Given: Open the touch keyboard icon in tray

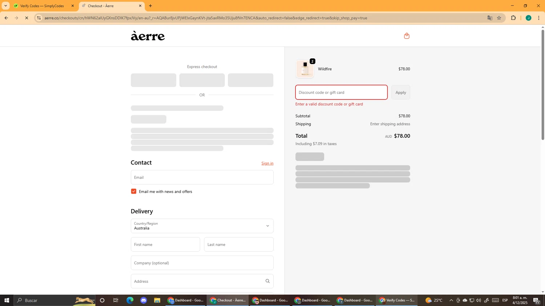Looking at the screenshot, I should tap(496, 300).
